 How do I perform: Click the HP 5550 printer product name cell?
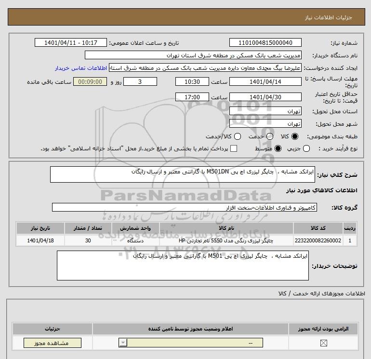click(x=226, y=240)
